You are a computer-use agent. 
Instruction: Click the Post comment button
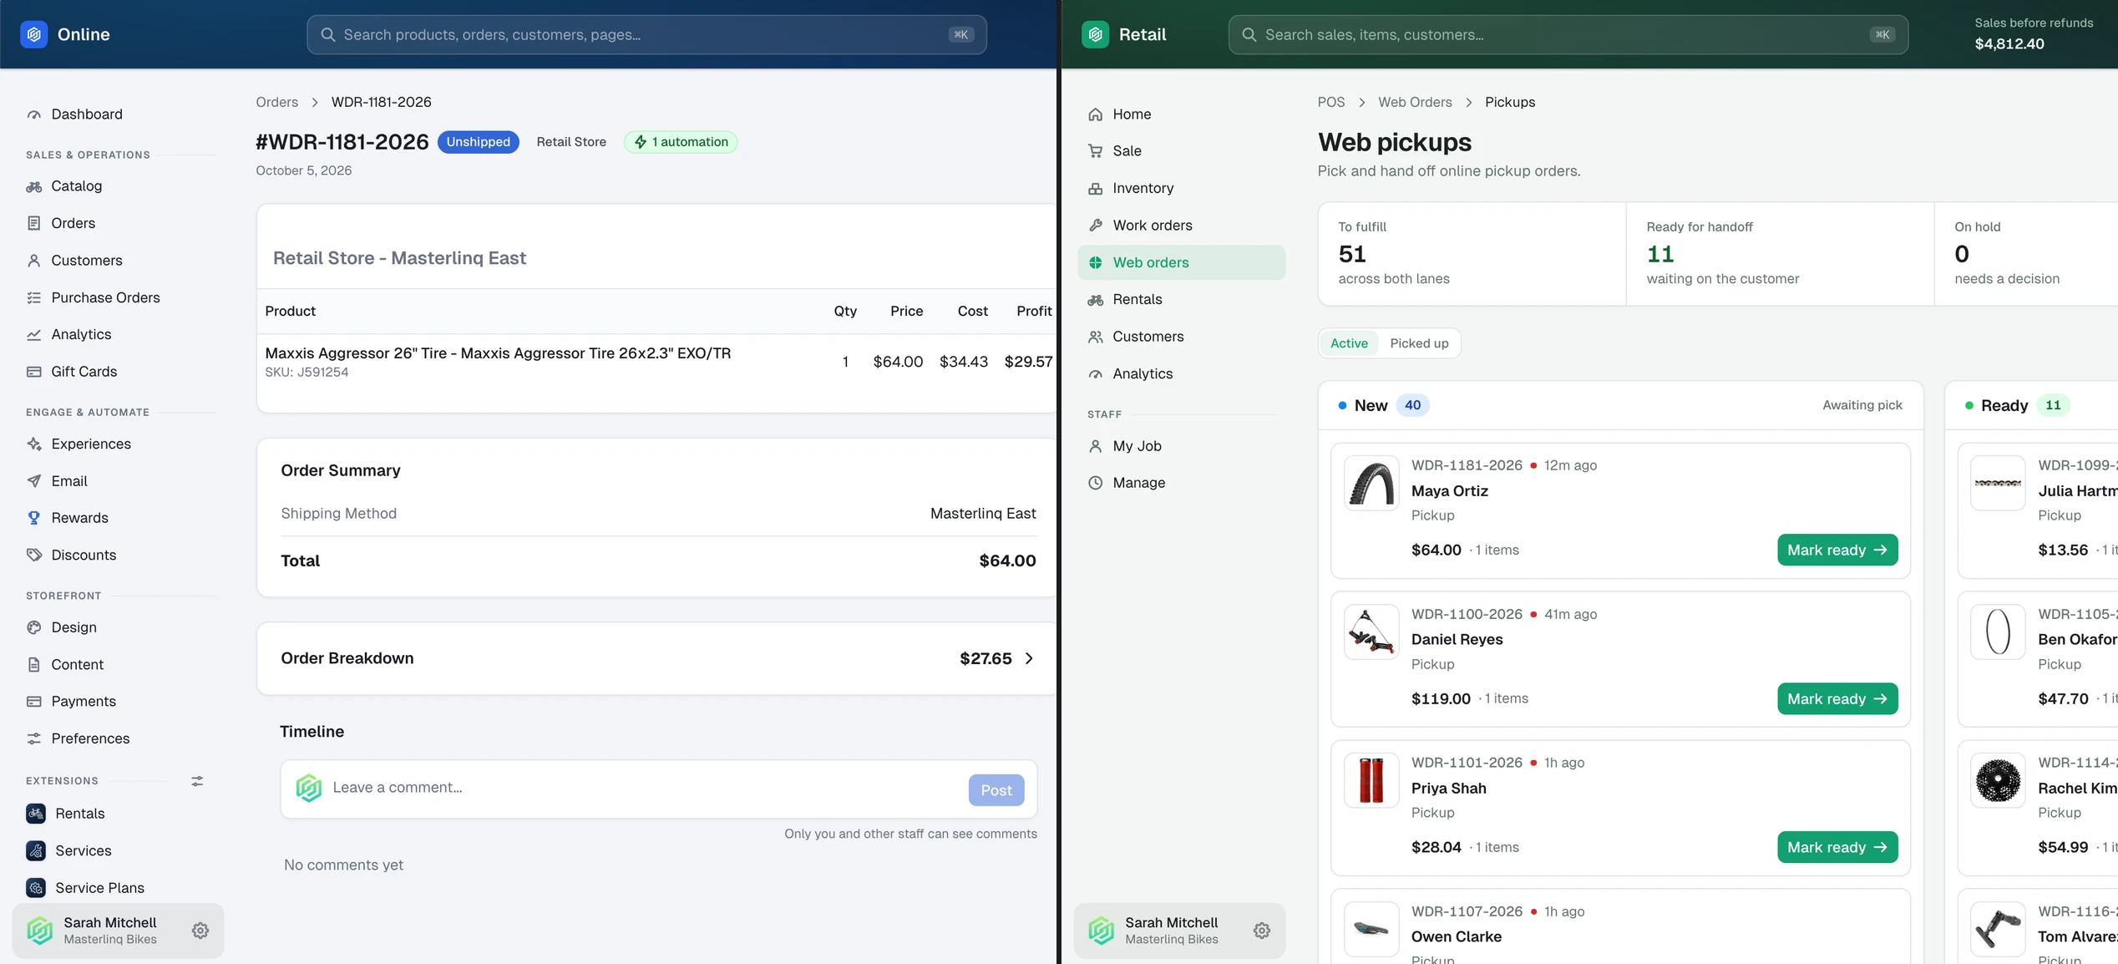[996, 790]
